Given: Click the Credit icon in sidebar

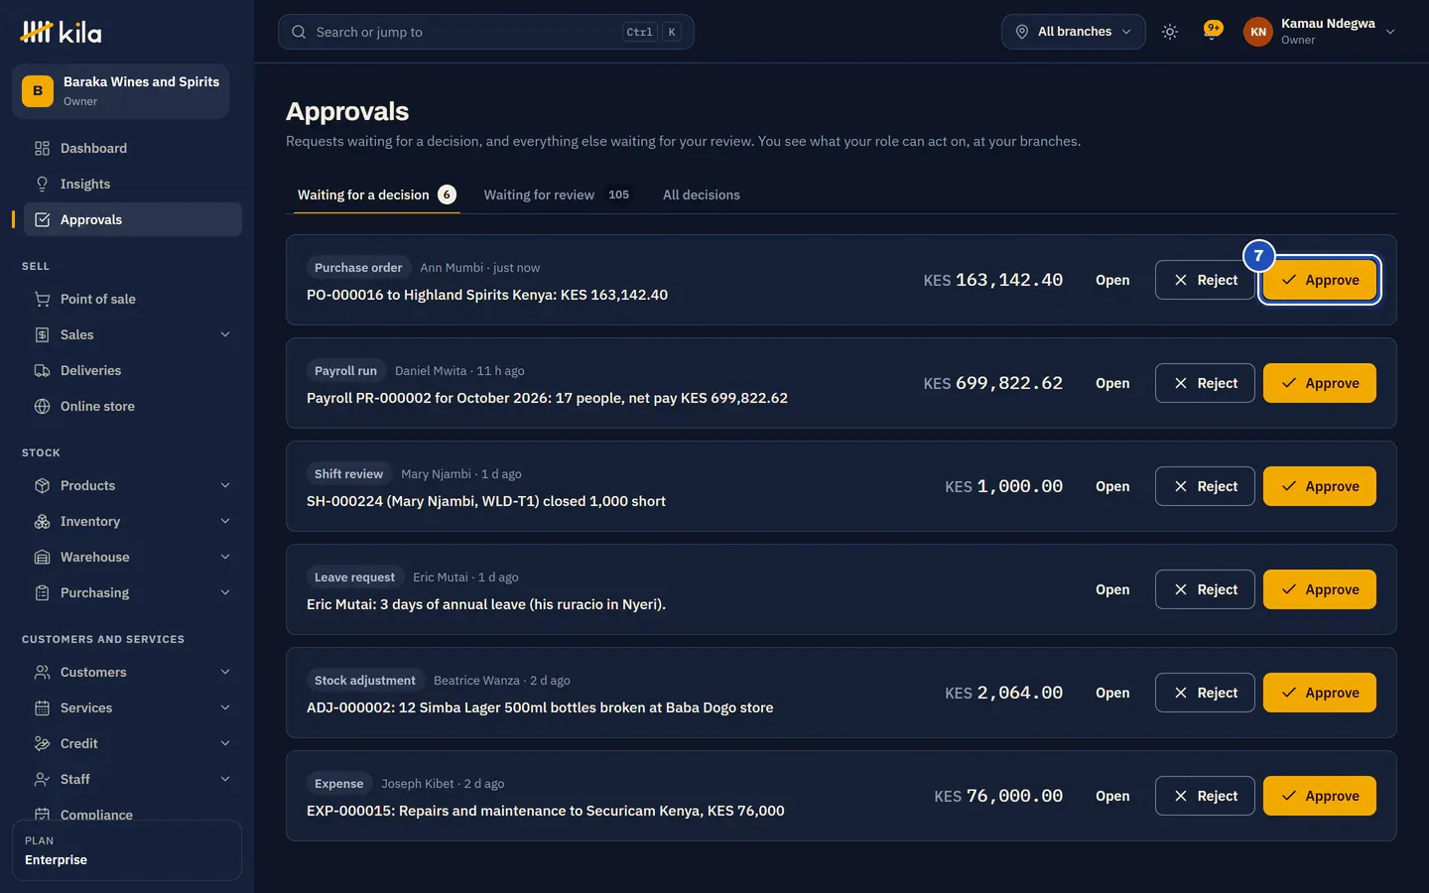Looking at the screenshot, I should (42, 743).
